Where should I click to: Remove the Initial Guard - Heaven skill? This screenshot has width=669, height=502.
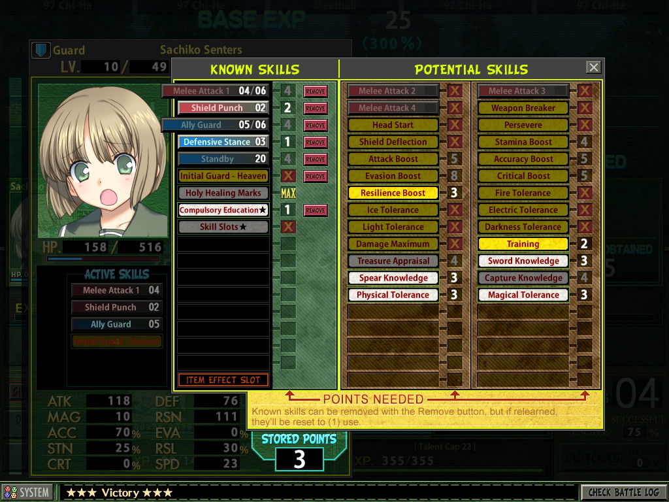[316, 176]
